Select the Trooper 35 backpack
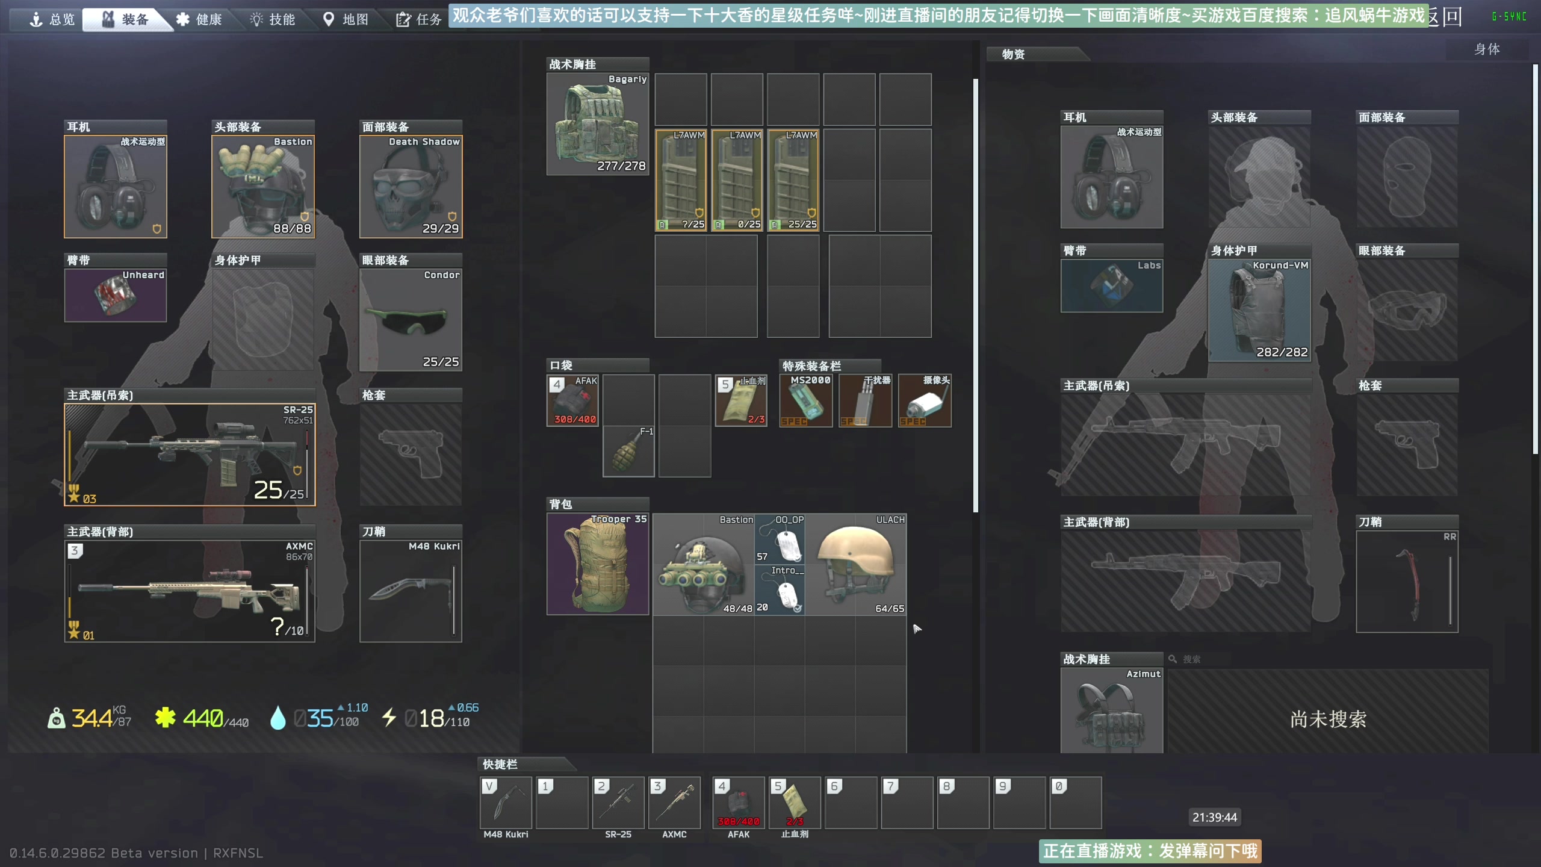The height and width of the screenshot is (867, 1541). coord(598,564)
